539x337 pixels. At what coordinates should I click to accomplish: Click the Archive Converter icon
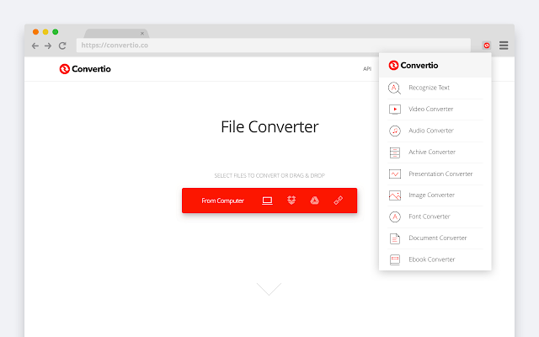point(395,152)
